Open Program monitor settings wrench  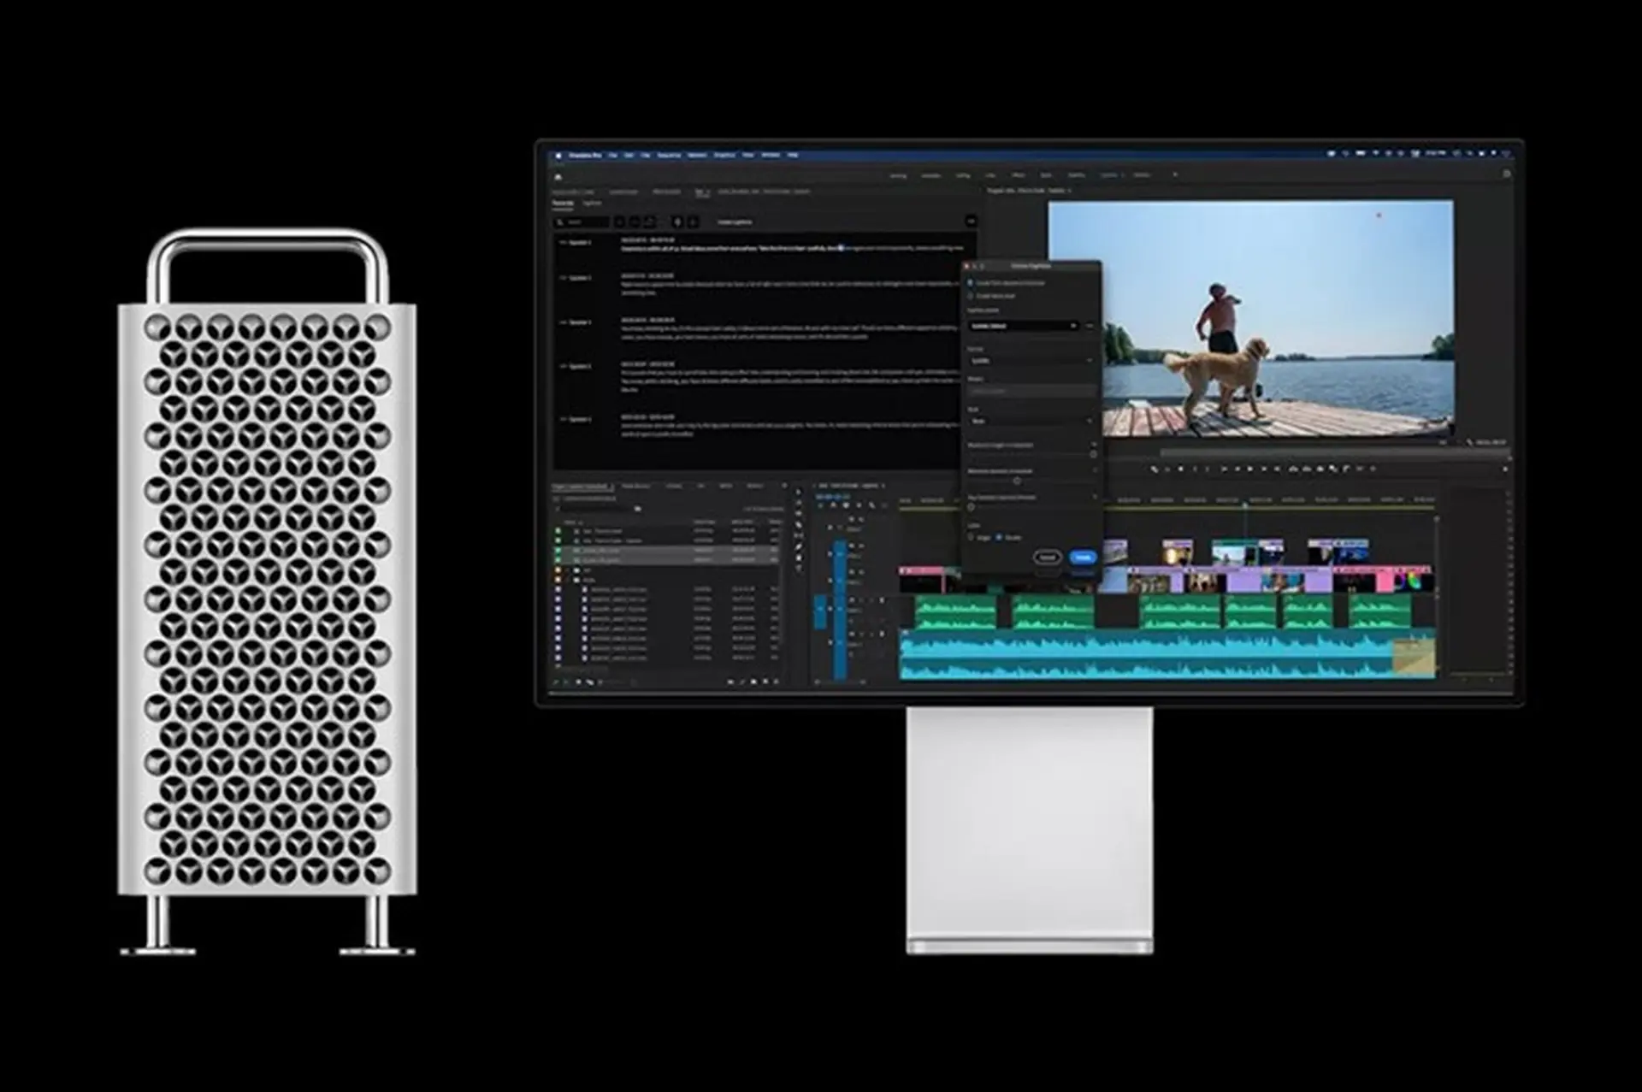pos(1468,442)
